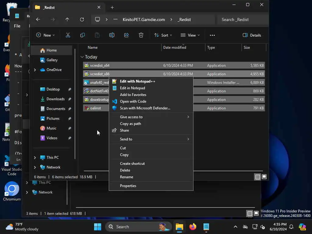This screenshot has width=312, height=234.
Task: Open the File menu in background Notepad window
Action: point(17,26)
